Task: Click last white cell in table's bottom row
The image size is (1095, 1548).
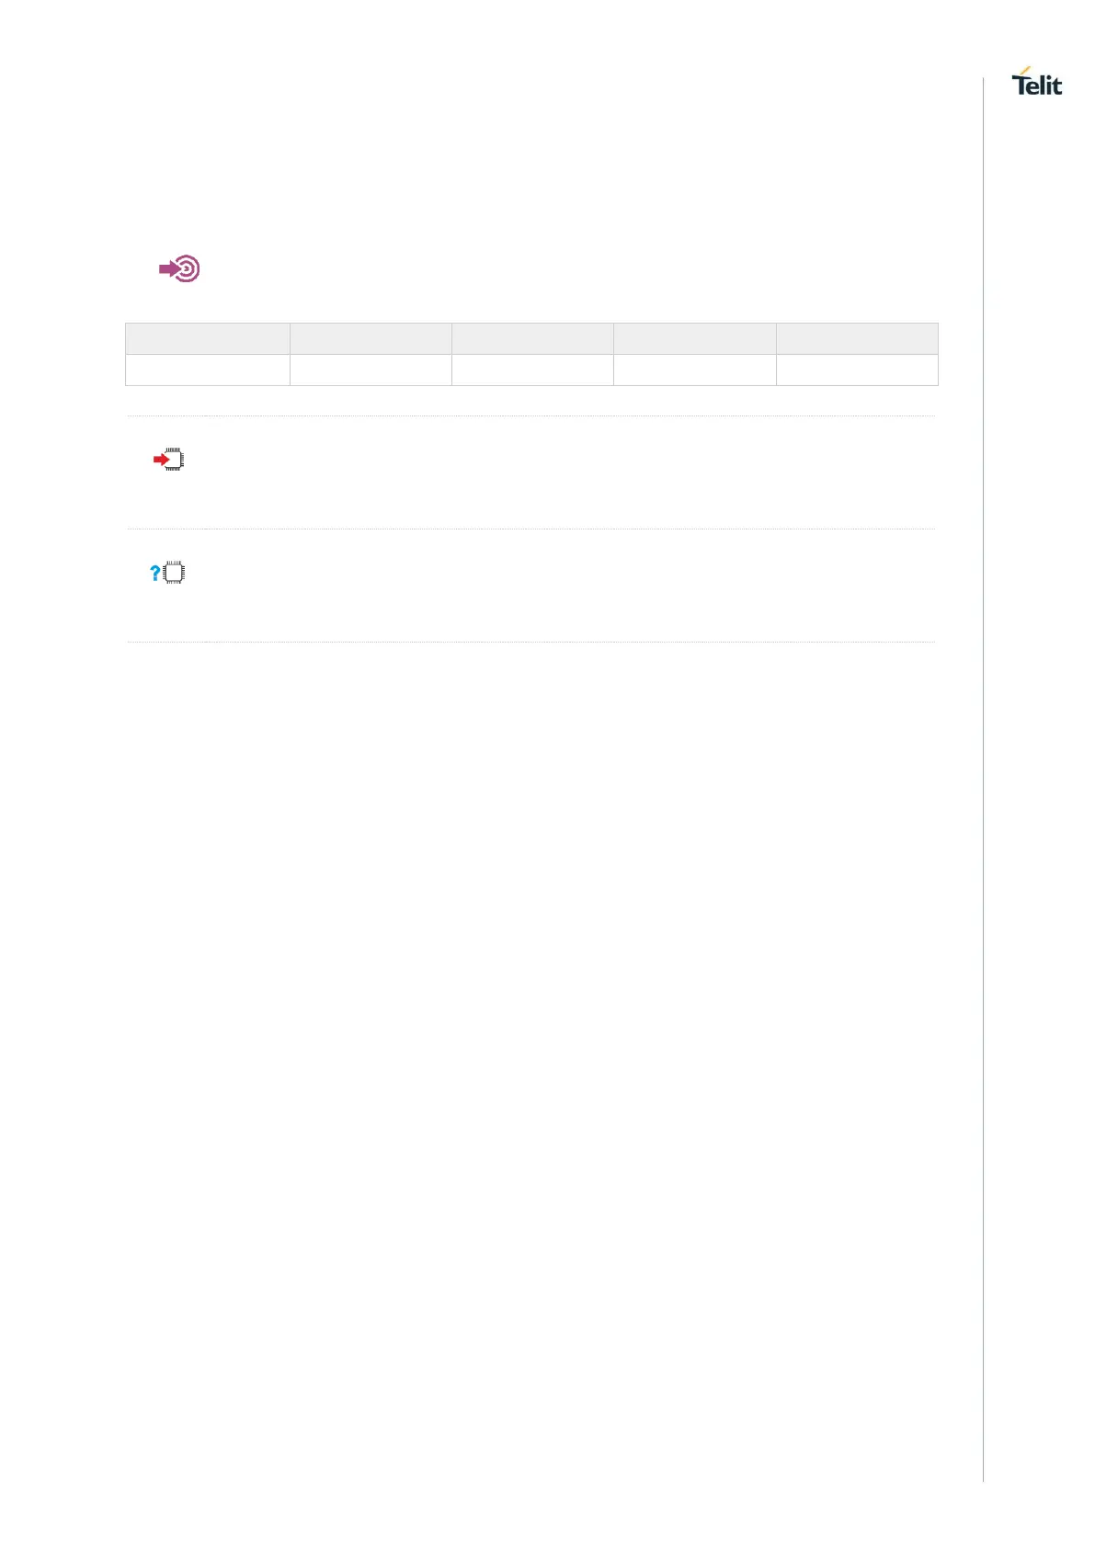Action: [857, 370]
